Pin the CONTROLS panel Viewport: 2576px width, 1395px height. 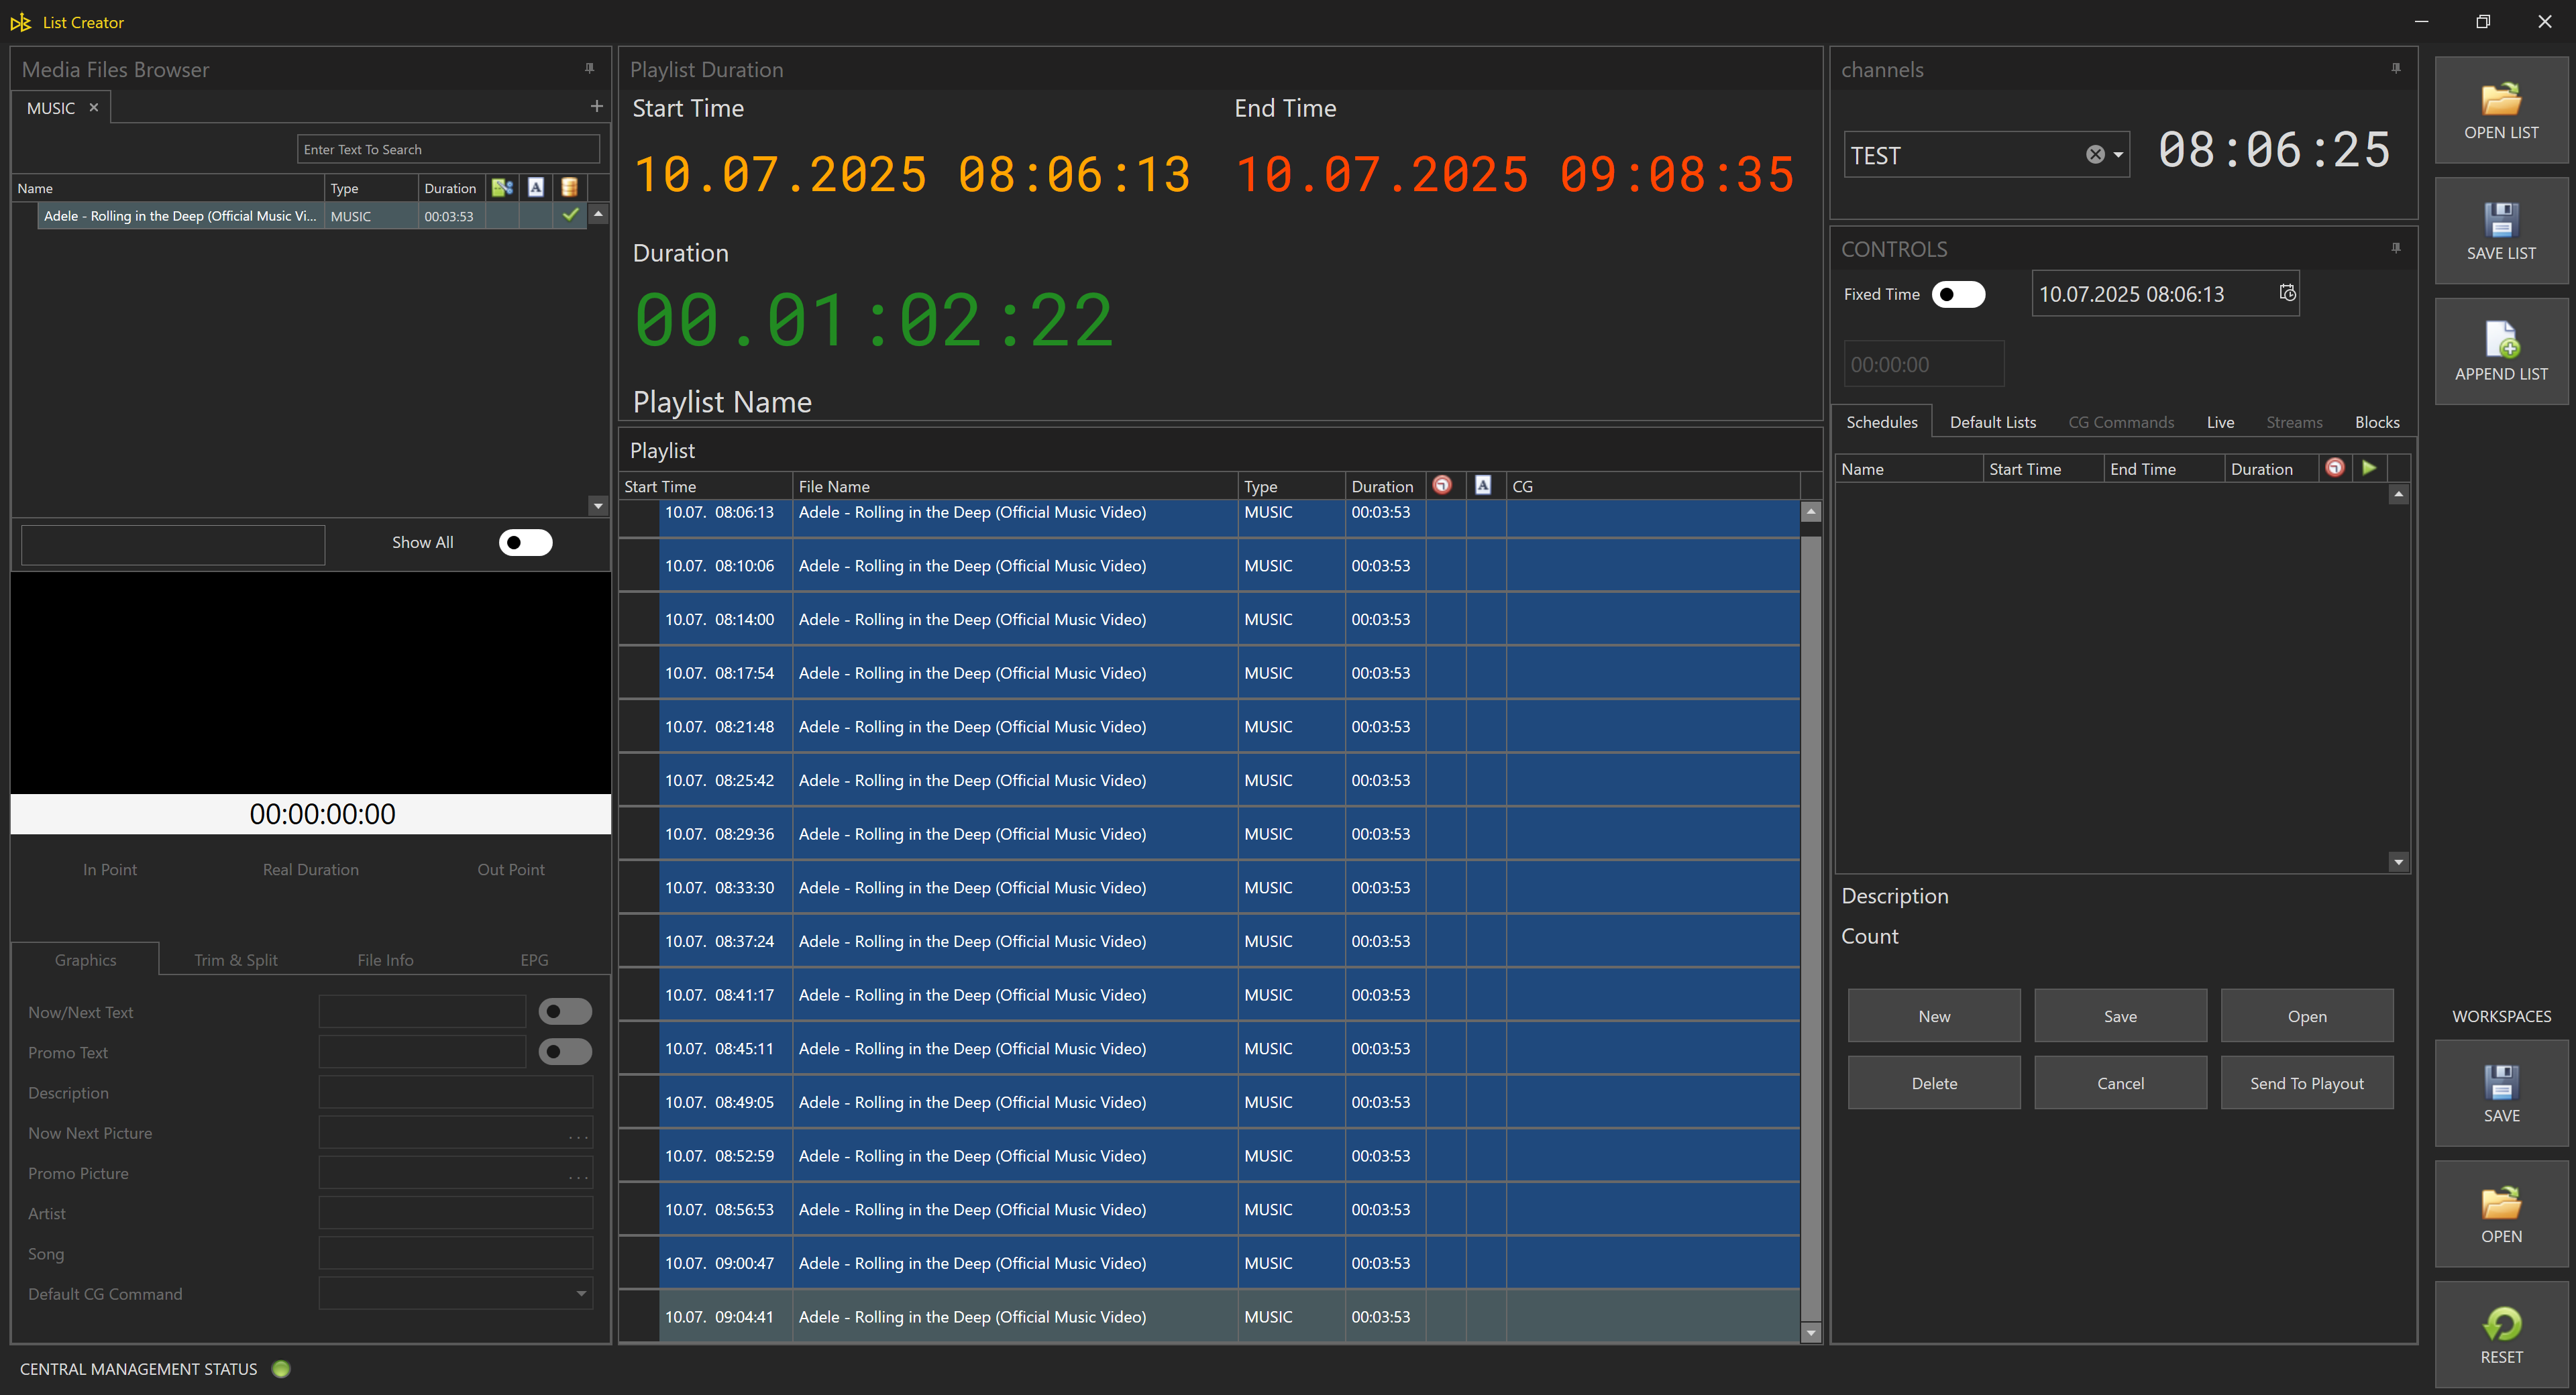2396,248
